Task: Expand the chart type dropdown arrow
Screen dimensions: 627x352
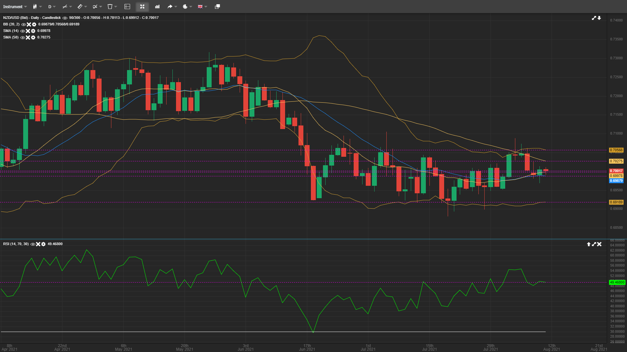Action: 40,7
